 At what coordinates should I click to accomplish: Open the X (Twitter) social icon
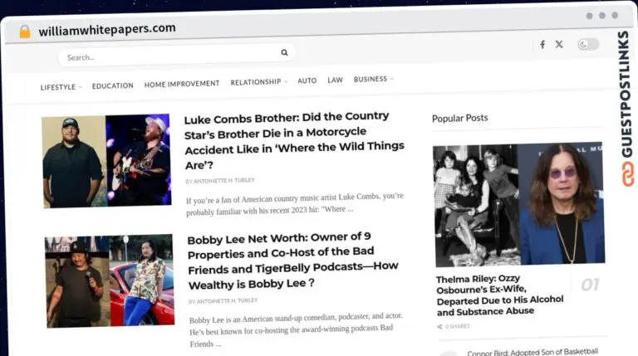(x=559, y=45)
